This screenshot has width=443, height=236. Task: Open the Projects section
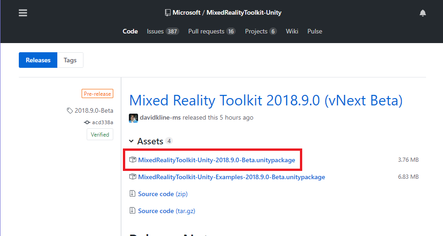(x=260, y=31)
